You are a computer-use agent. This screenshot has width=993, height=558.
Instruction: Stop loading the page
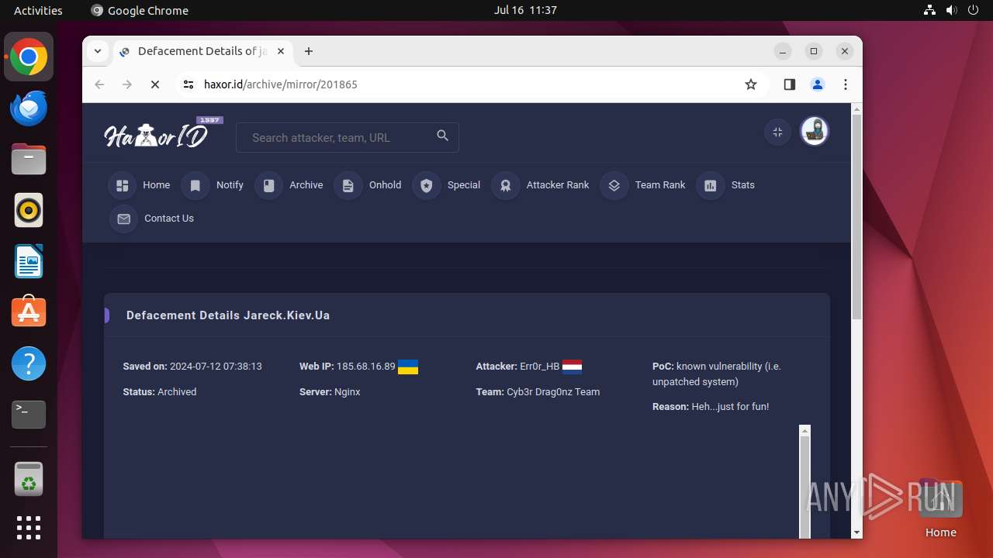pyautogui.click(x=155, y=84)
